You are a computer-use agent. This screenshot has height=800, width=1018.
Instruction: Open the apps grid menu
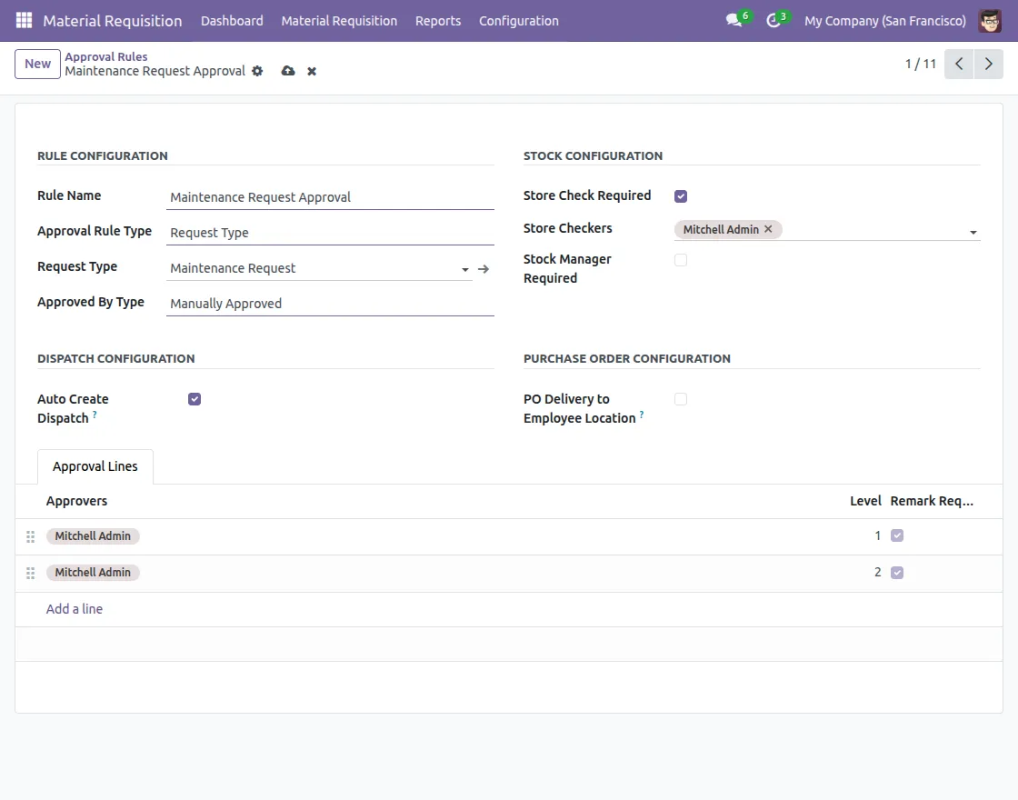[23, 20]
